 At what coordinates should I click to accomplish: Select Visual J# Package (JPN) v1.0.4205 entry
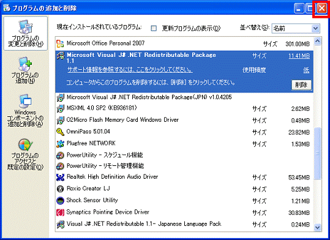click(184, 97)
